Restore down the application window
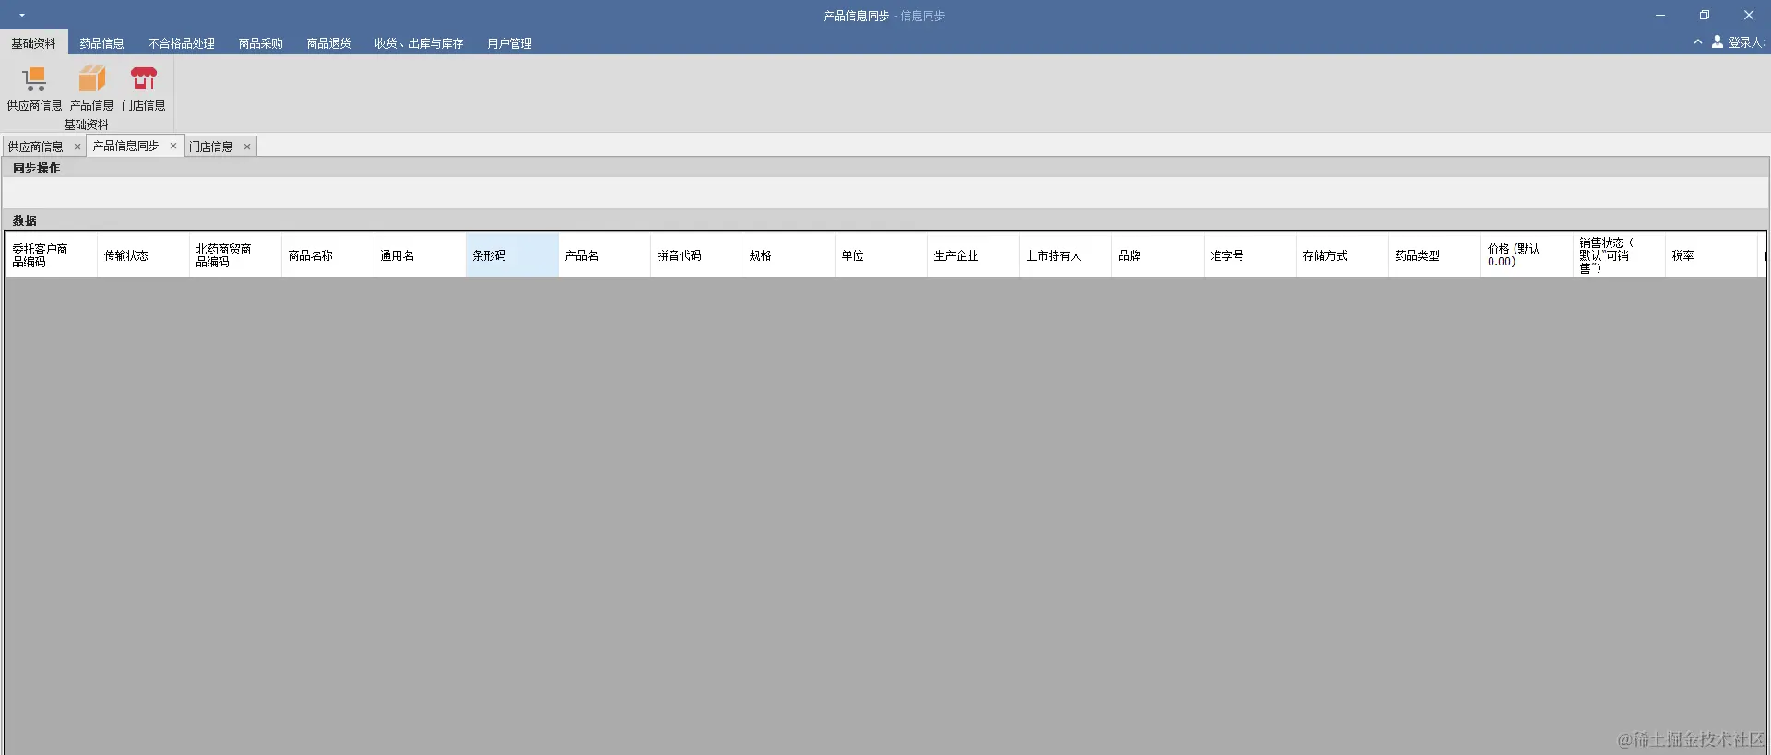This screenshot has width=1771, height=755. [1705, 16]
